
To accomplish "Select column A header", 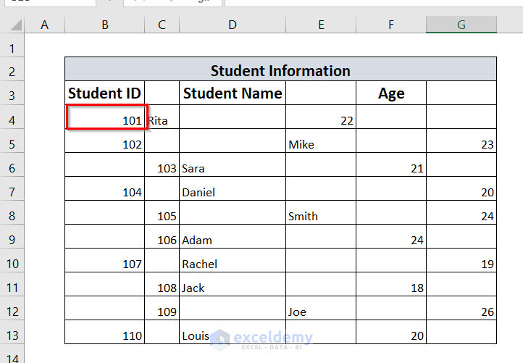I will [x=44, y=25].
